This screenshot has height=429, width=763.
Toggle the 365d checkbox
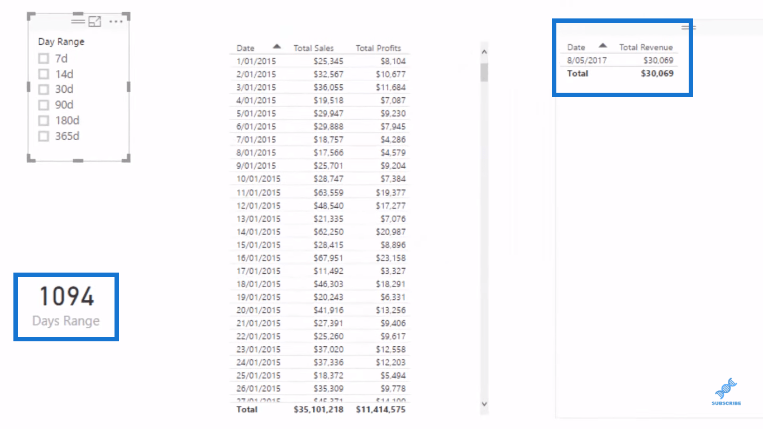point(44,136)
